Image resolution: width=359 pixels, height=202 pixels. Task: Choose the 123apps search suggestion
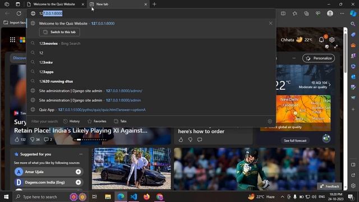click(151, 72)
